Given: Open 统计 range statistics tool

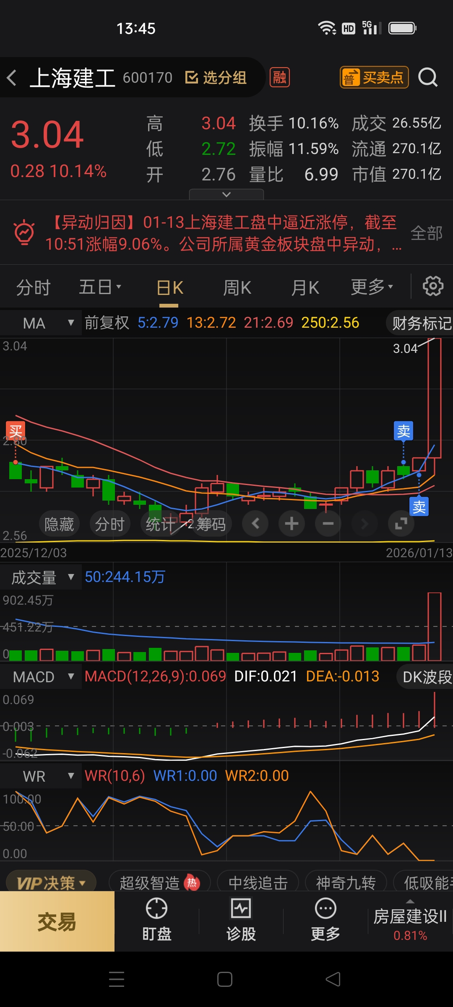Looking at the screenshot, I should coord(160,524).
